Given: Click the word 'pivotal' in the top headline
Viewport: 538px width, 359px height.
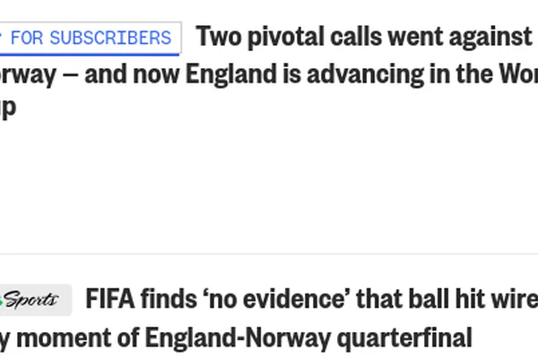Looking at the screenshot, I should [285, 37].
